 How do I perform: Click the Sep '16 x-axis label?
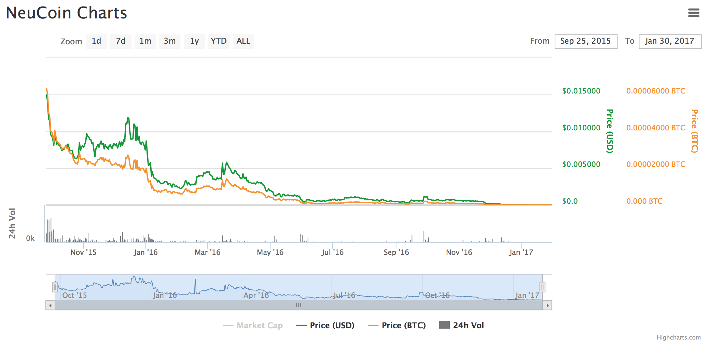pyautogui.click(x=396, y=252)
